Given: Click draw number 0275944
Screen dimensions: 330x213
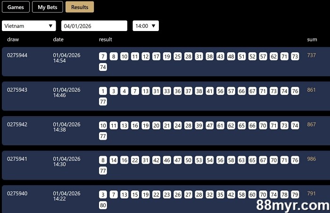Looking at the screenshot, I should pos(17,55).
